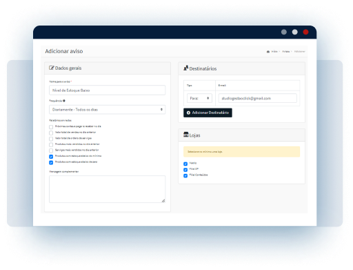This screenshot has height=270, width=353.
Task: Click the 'Lojas' panel heading
Action: click(x=194, y=135)
